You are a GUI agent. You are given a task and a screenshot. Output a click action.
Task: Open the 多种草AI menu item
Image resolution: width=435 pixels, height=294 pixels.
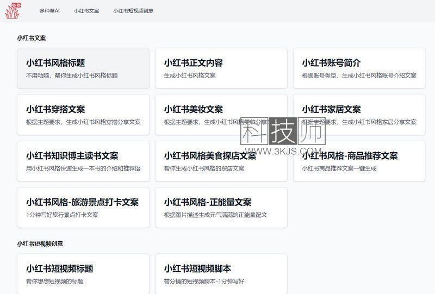click(x=49, y=11)
